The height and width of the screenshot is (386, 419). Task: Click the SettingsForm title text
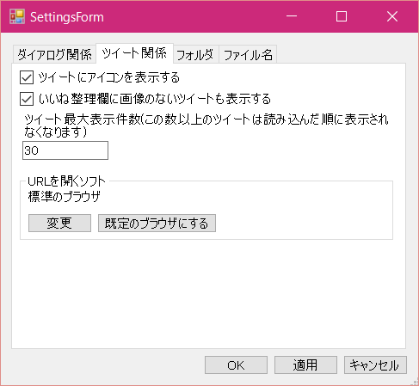67,17
